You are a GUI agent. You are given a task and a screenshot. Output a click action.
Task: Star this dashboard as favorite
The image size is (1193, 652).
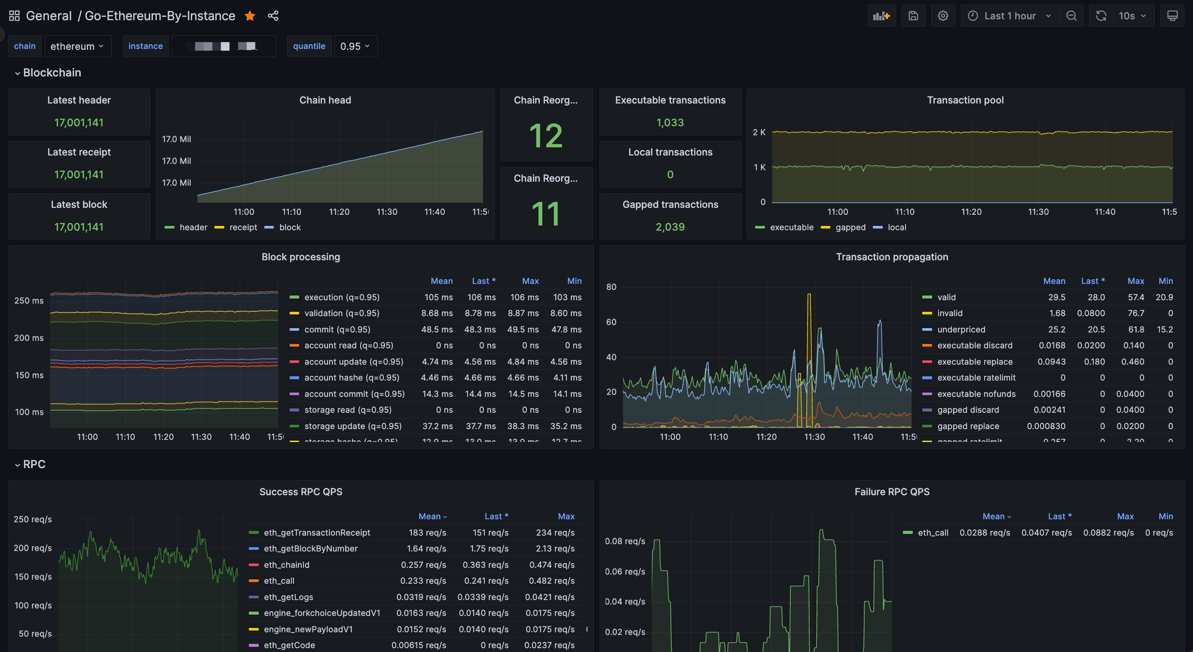pos(250,16)
